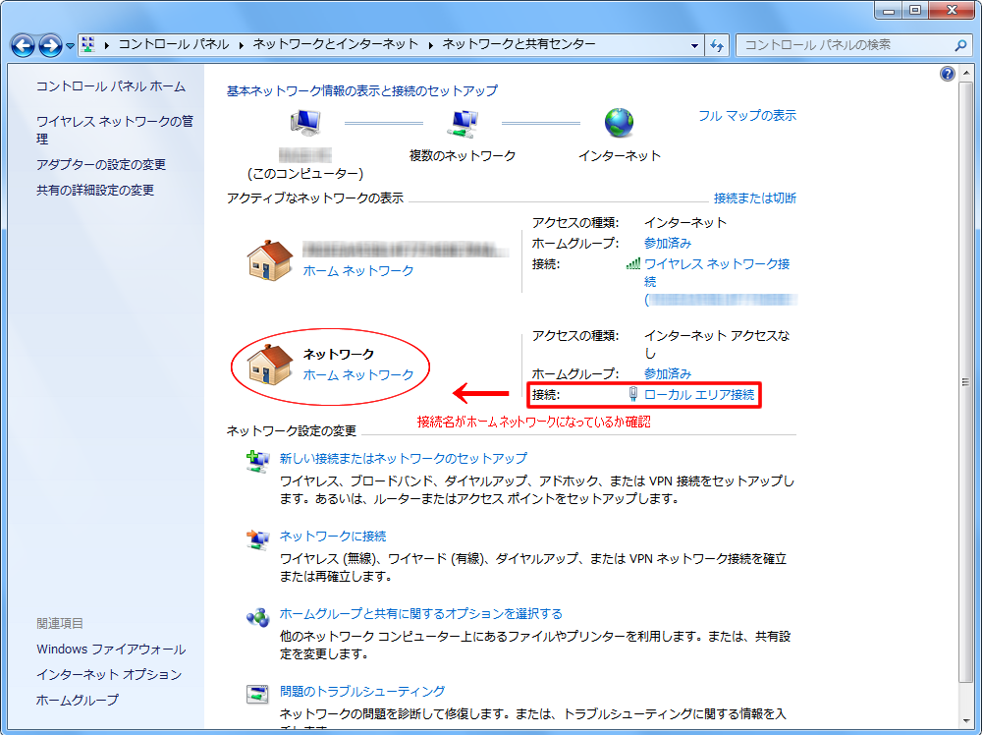Open Windows ファイアウォール from related items
The height and width of the screenshot is (735, 983).
point(111,650)
